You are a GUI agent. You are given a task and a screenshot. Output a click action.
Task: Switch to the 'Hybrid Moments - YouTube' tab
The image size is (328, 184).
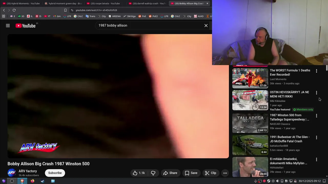[21, 3]
